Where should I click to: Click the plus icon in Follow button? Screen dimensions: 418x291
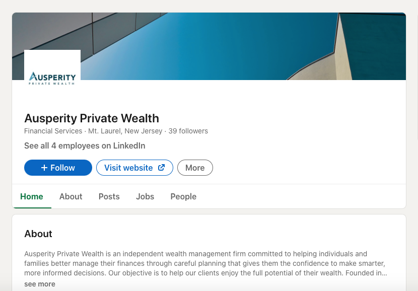[x=44, y=168]
